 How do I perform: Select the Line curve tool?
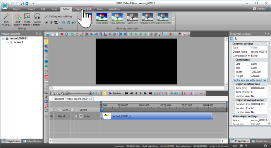pyautogui.click(x=46, y=57)
